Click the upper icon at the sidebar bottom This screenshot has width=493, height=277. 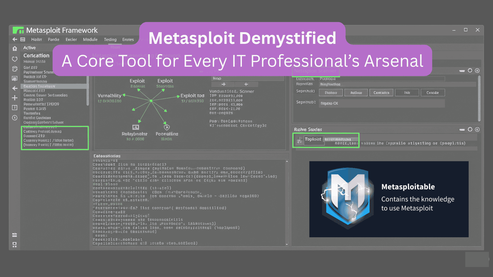click(x=15, y=235)
